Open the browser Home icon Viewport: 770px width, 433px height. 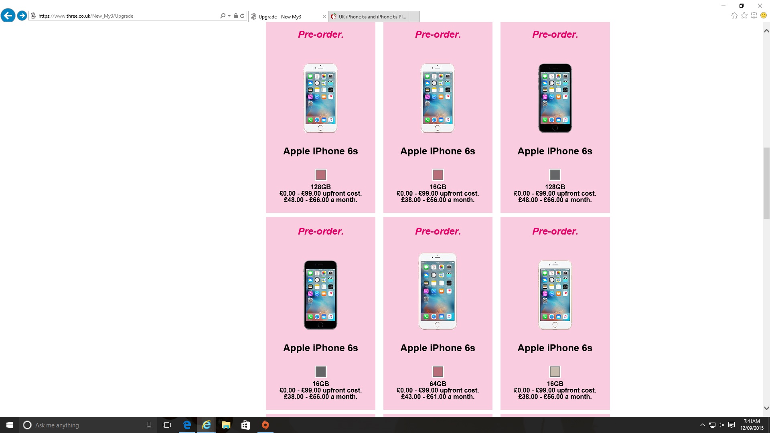point(734,16)
